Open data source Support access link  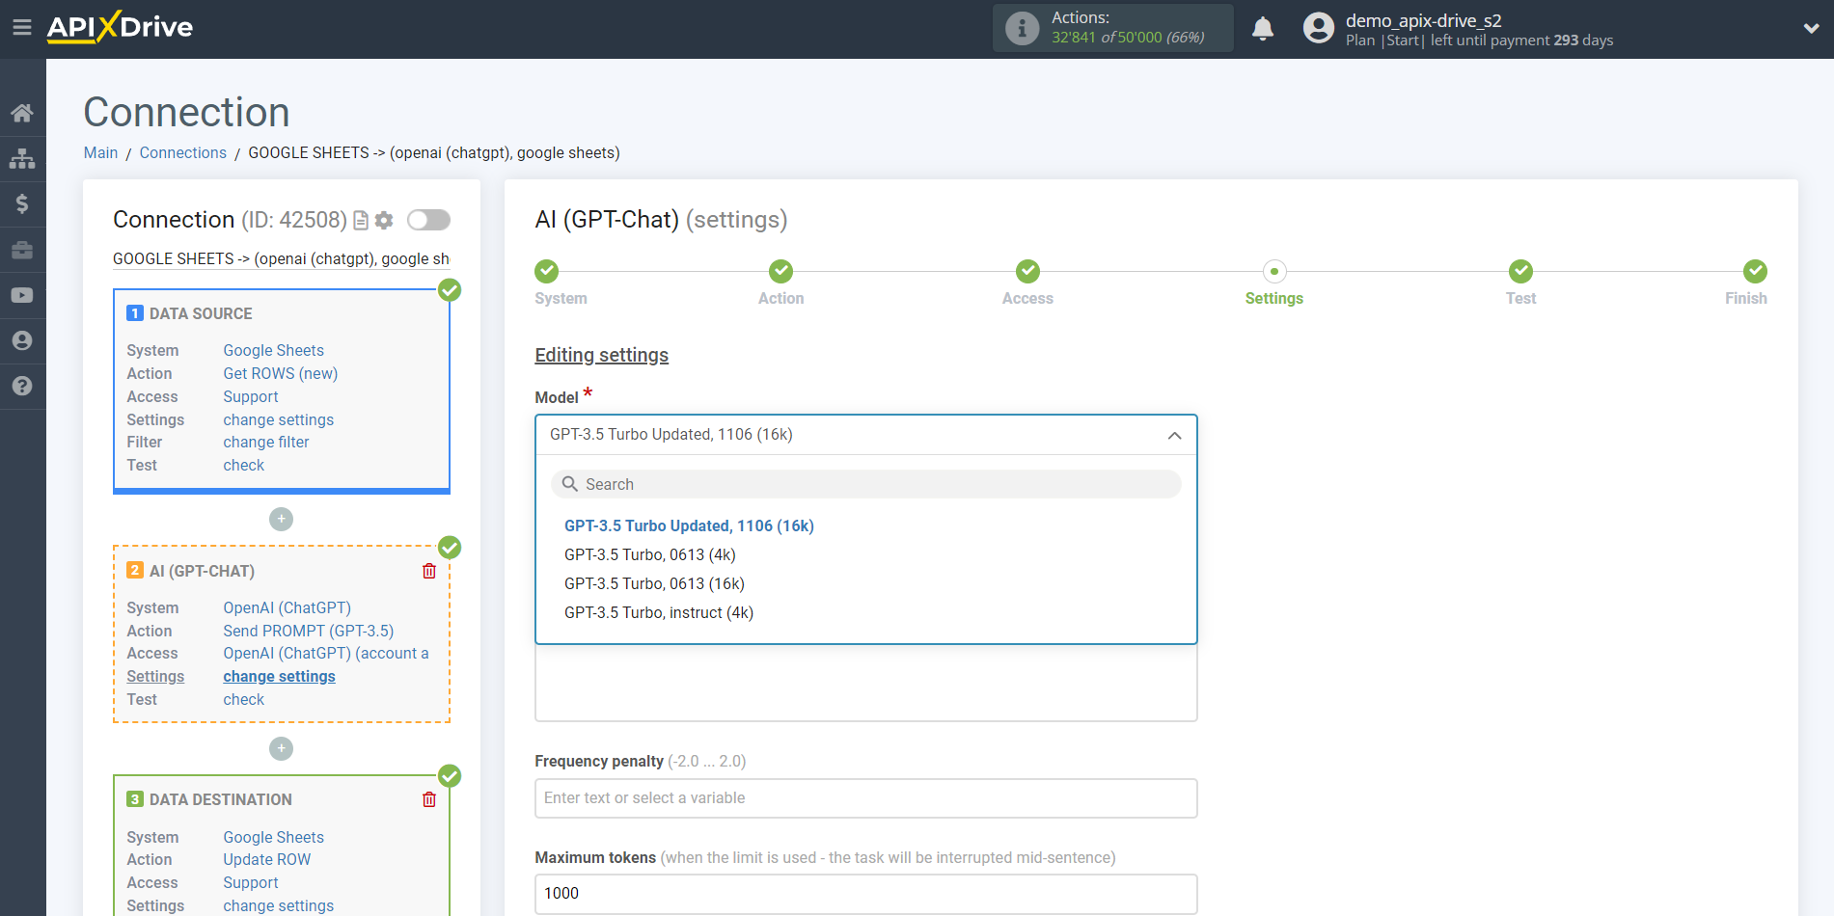(x=251, y=397)
